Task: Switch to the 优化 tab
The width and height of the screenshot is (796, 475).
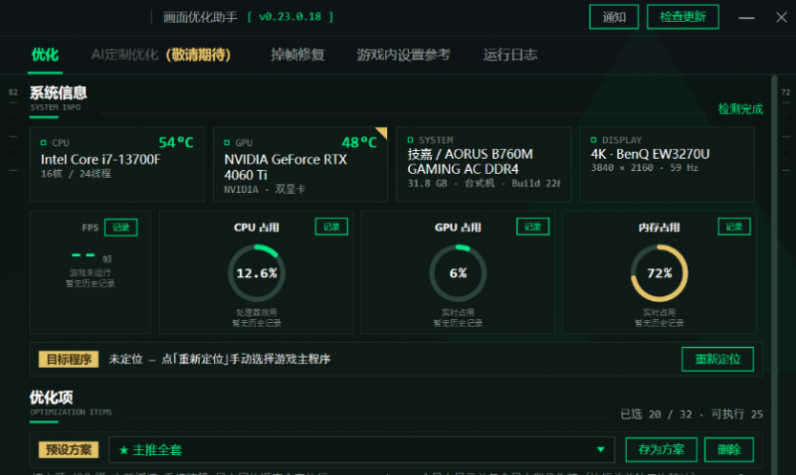Action: point(45,55)
